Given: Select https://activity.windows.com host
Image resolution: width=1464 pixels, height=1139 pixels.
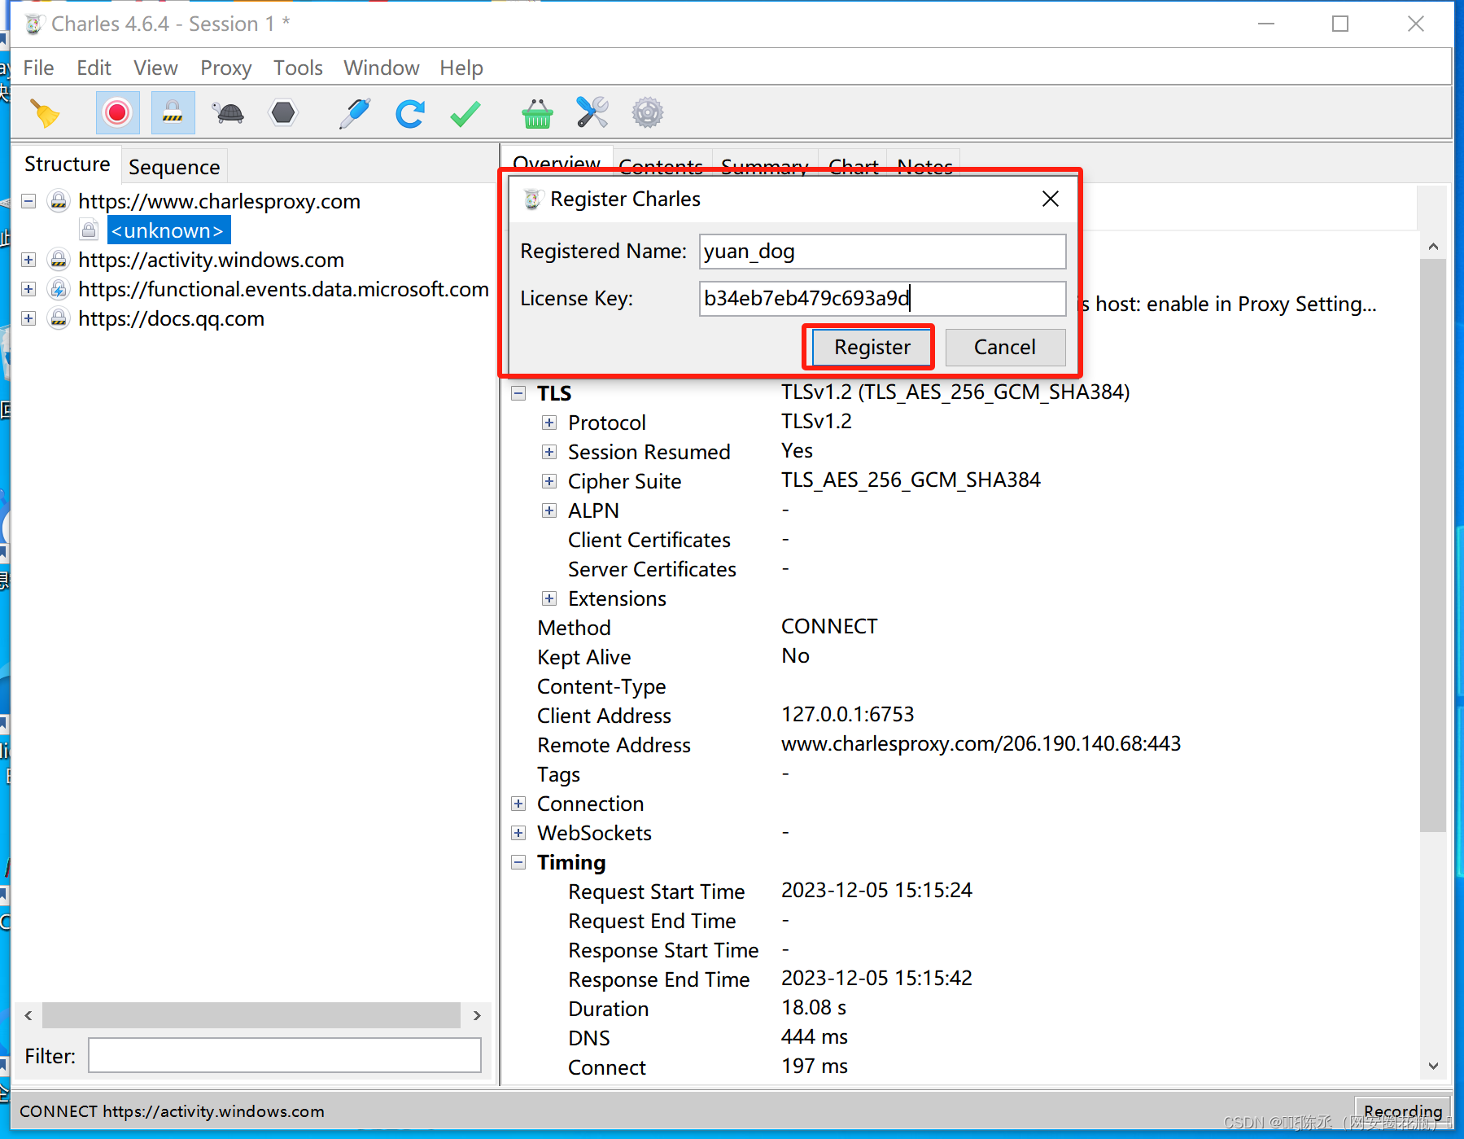Looking at the screenshot, I should 211,260.
